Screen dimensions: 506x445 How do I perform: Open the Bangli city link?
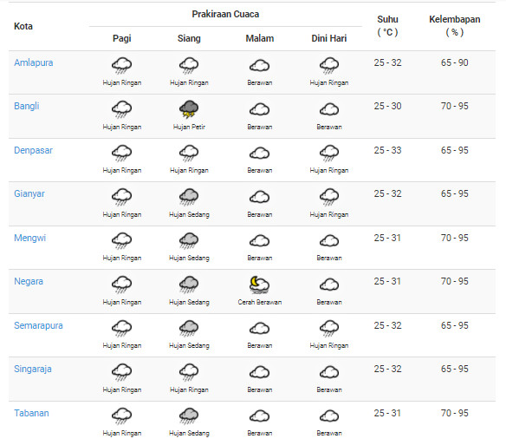(27, 106)
